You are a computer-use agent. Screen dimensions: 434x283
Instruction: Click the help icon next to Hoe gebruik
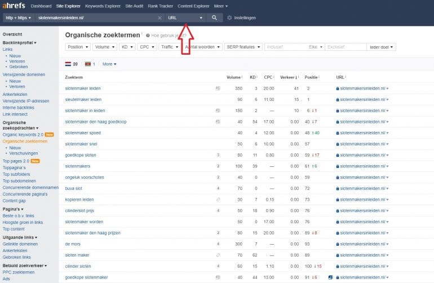tap(148, 36)
